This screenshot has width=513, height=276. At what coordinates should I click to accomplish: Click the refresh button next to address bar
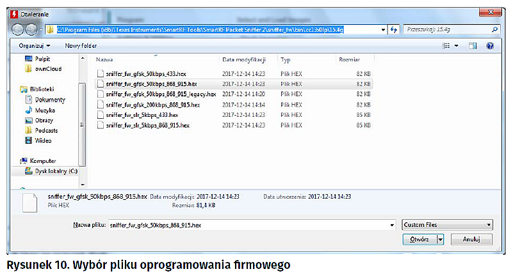coord(394,29)
